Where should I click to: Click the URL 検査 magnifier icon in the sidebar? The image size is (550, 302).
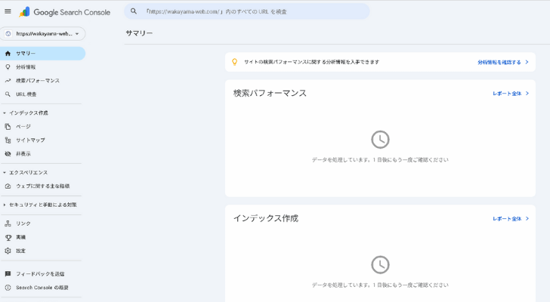8,94
